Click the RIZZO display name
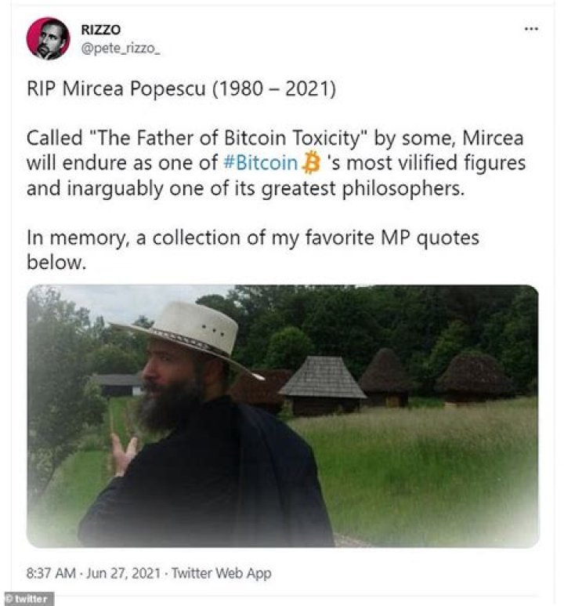Image resolution: width=564 pixels, height=606 pixels. (x=100, y=30)
